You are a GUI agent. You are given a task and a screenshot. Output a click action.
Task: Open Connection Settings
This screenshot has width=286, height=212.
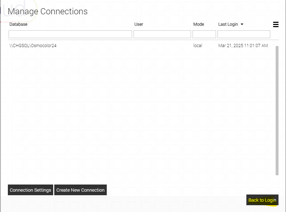click(30, 190)
